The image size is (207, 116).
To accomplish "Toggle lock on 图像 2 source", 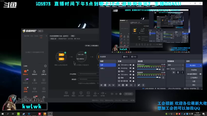I will click(x=134, y=71).
